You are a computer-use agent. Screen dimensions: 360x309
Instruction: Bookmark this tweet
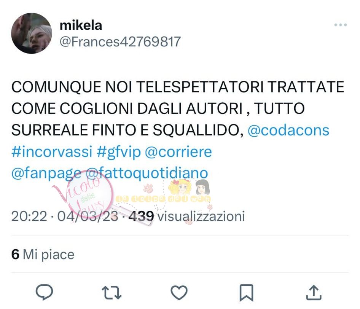coord(246,293)
